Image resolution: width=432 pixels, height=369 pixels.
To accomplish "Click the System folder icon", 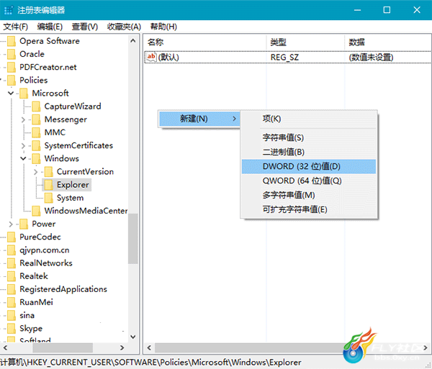I will pyautogui.click(x=48, y=198).
